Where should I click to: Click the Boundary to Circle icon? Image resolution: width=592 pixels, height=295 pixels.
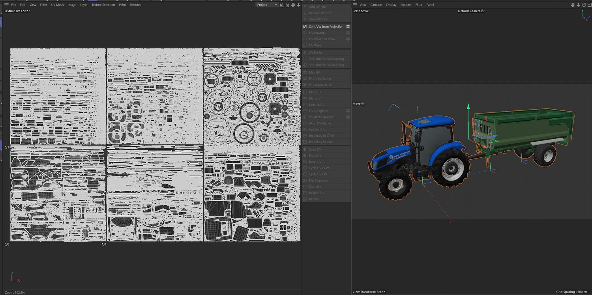tap(305, 136)
